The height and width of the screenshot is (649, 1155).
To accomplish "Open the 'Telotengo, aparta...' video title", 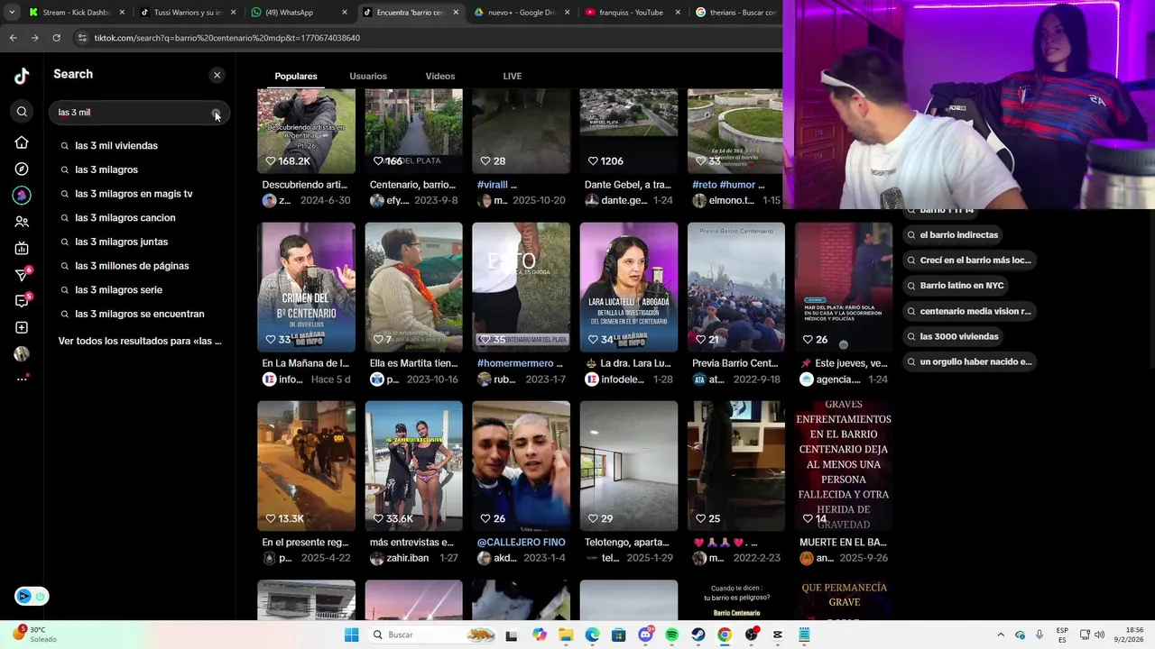I will (x=628, y=542).
